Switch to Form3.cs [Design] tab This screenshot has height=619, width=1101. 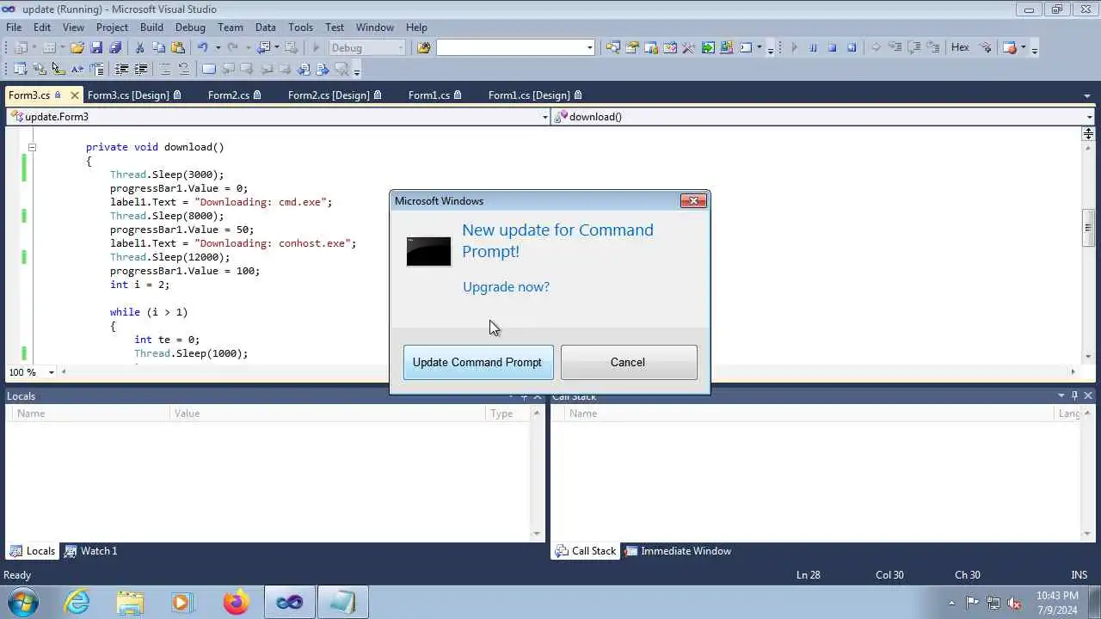click(135, 95)
